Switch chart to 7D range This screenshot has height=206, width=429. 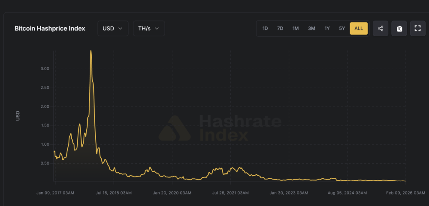point(280,29)
